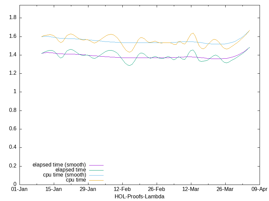Select the 'elapsed time (smooth)' legend label
The image size is (269, 201).
(59, 165)
